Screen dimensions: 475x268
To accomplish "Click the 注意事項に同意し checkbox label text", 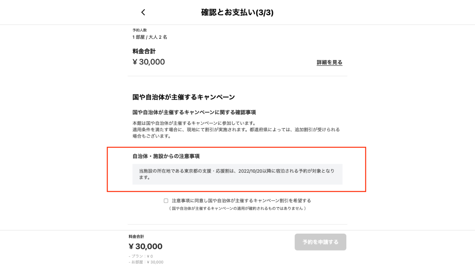I will [241, 201].
